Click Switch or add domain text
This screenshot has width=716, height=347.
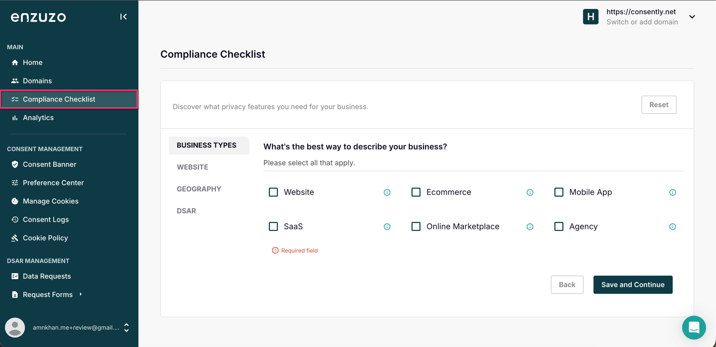[x=642, y=22]
